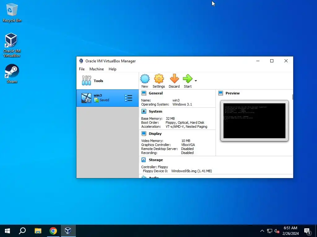Screen dimensions: 317x237
Task: Click the Preview section heading
Action: coord(232,93)
